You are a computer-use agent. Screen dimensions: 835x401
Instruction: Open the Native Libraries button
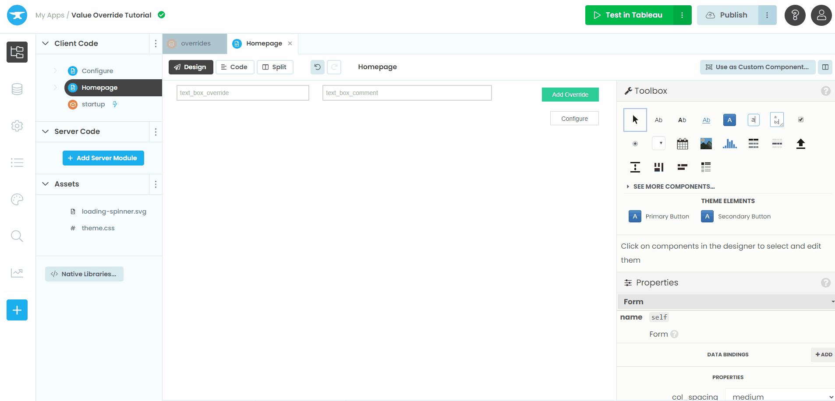(x=84, y=274)
